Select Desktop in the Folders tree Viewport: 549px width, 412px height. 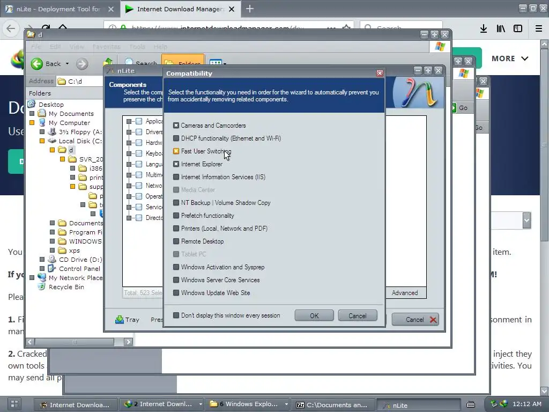click(51, 105)
